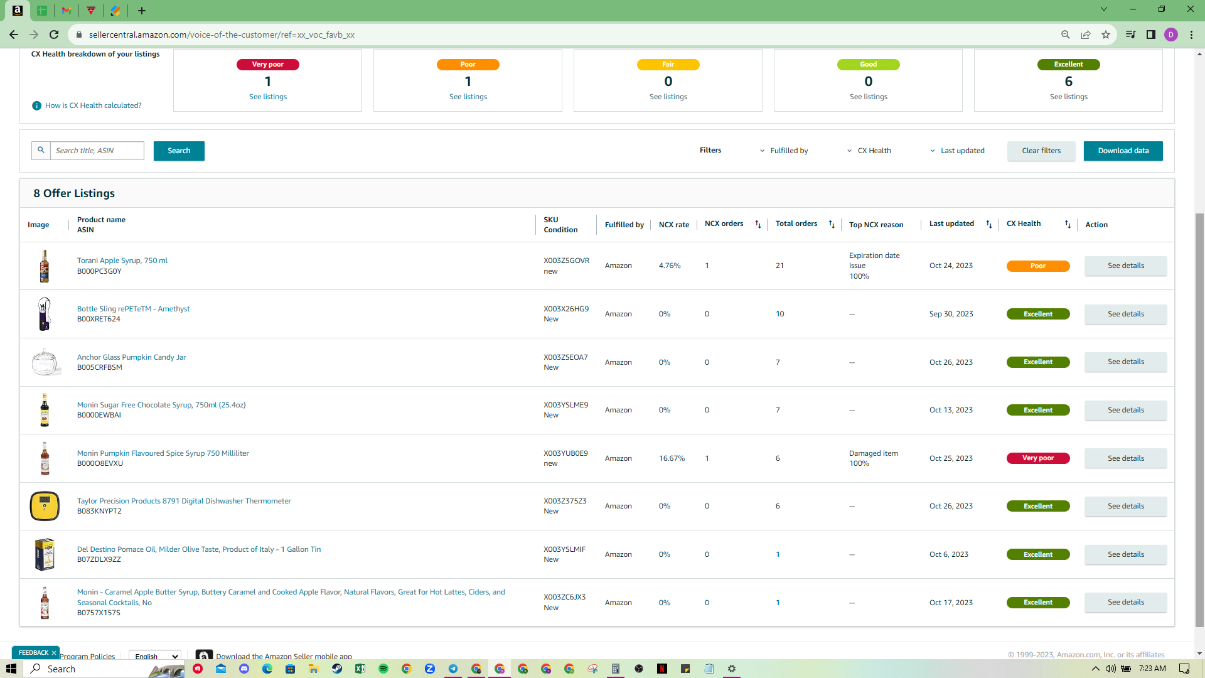
Task: Open zoom control in address bar
Action: click(1066, 35)
